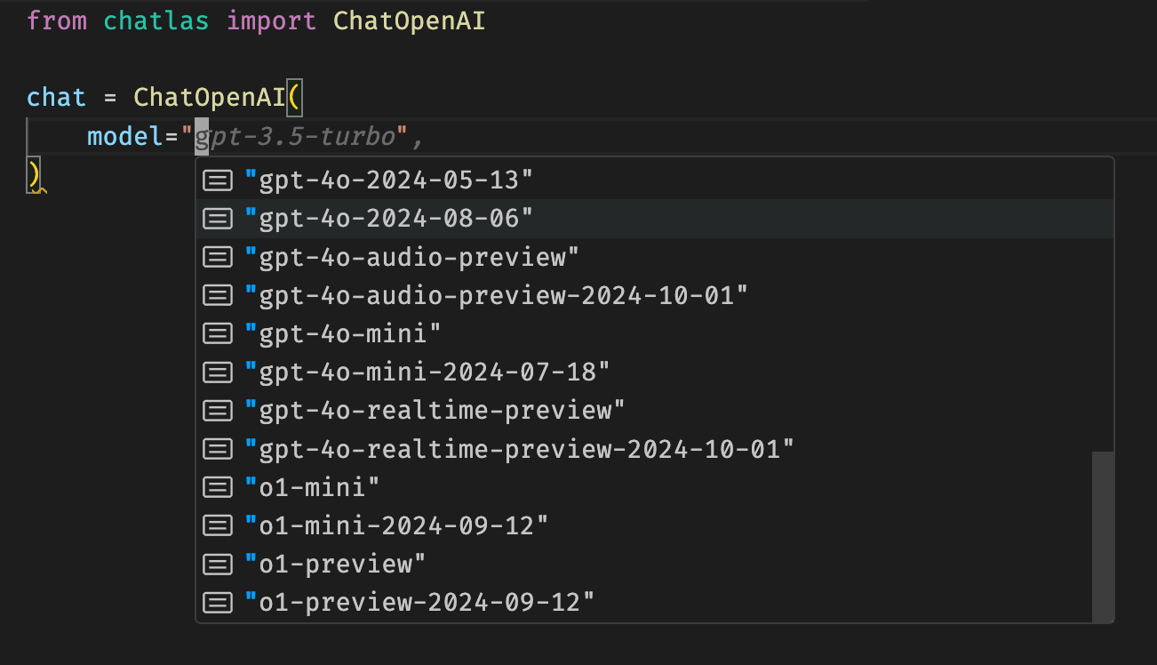
Task: Click the chat variable name
Action: coord(56,97)
